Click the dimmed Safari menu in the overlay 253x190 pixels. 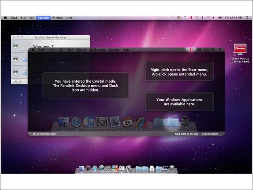pos(42,49)
